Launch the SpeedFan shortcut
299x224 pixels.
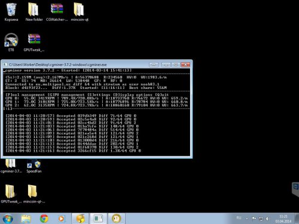(34, 165)
